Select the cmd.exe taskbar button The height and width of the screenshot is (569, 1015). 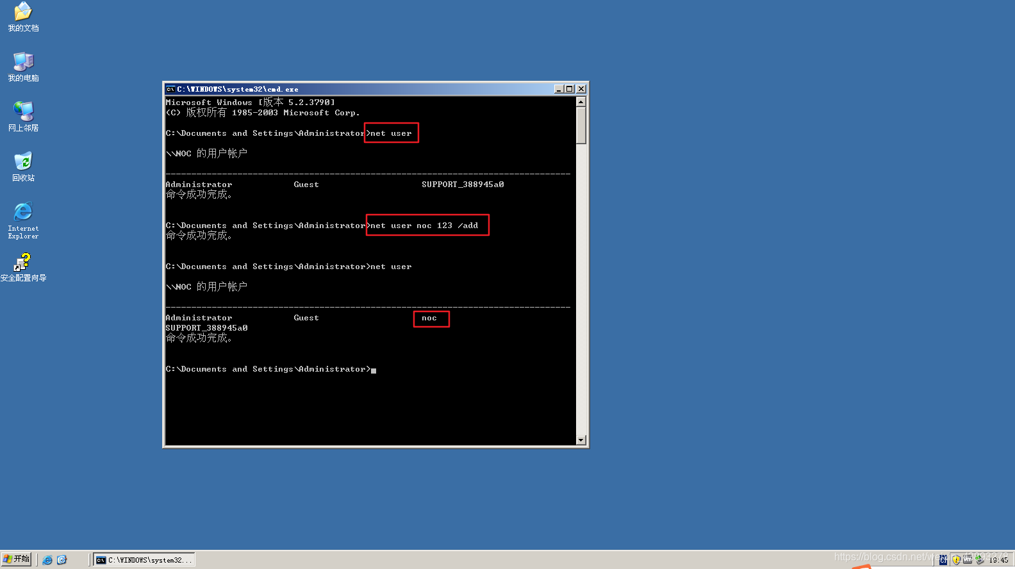[x=144, y=560]
